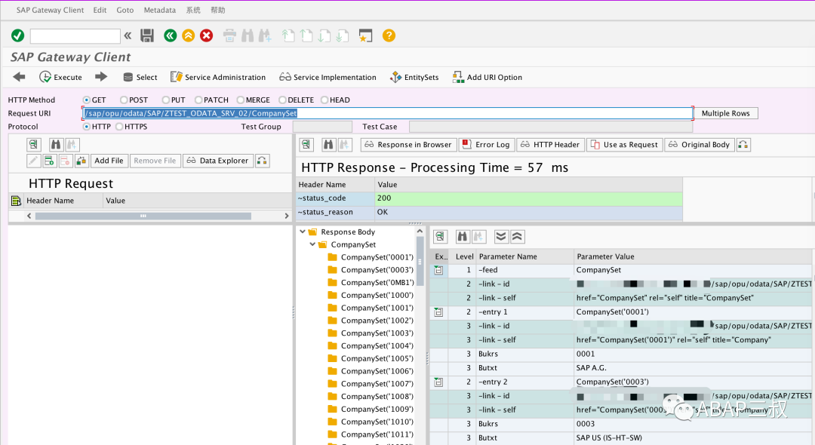Click the green checkmark Enter icon
Image resolution: width=815 pixels, height=445 pixels.
click(x=17, y=35)
